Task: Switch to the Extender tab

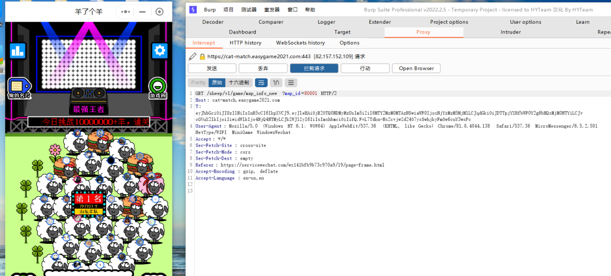Action: pyautogui.click(x=380, y=22)
